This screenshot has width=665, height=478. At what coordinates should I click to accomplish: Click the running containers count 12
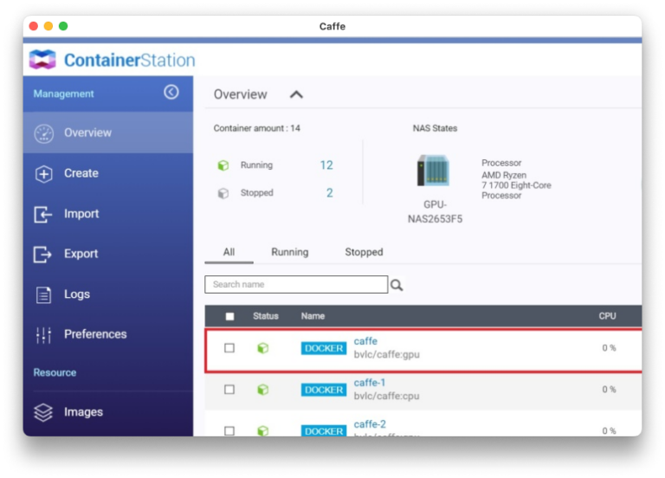pos(326,165)
